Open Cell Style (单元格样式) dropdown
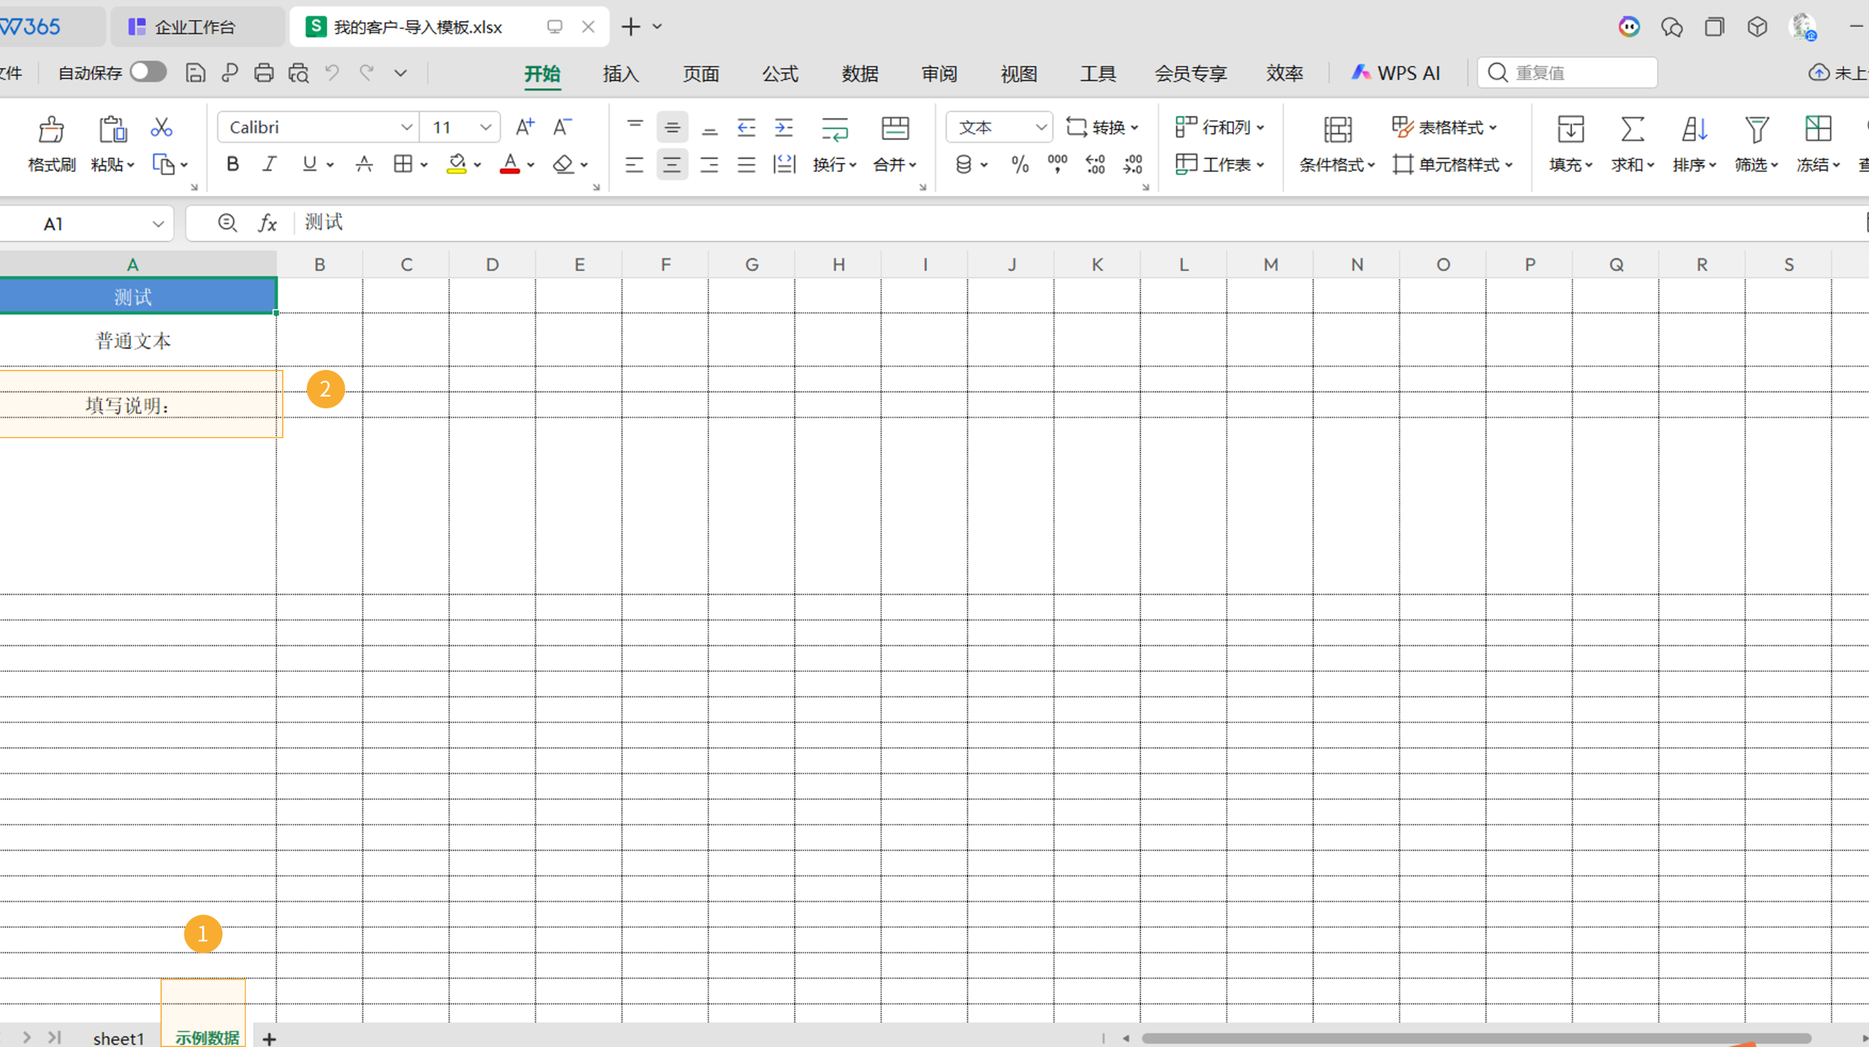Screen dimensions: 1869x1047 coord(1453,164)
